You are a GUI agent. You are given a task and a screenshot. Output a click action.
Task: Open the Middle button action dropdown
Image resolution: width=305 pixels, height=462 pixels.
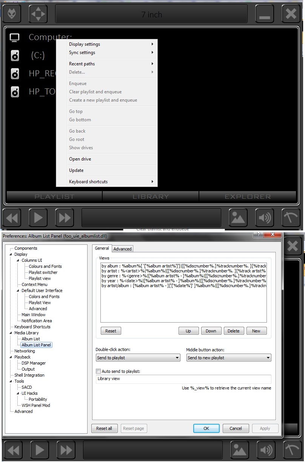pos(228,358)
